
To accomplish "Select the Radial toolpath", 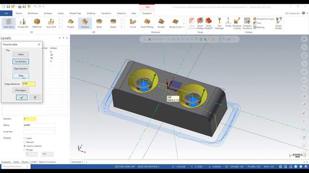I will click(113, 24).
